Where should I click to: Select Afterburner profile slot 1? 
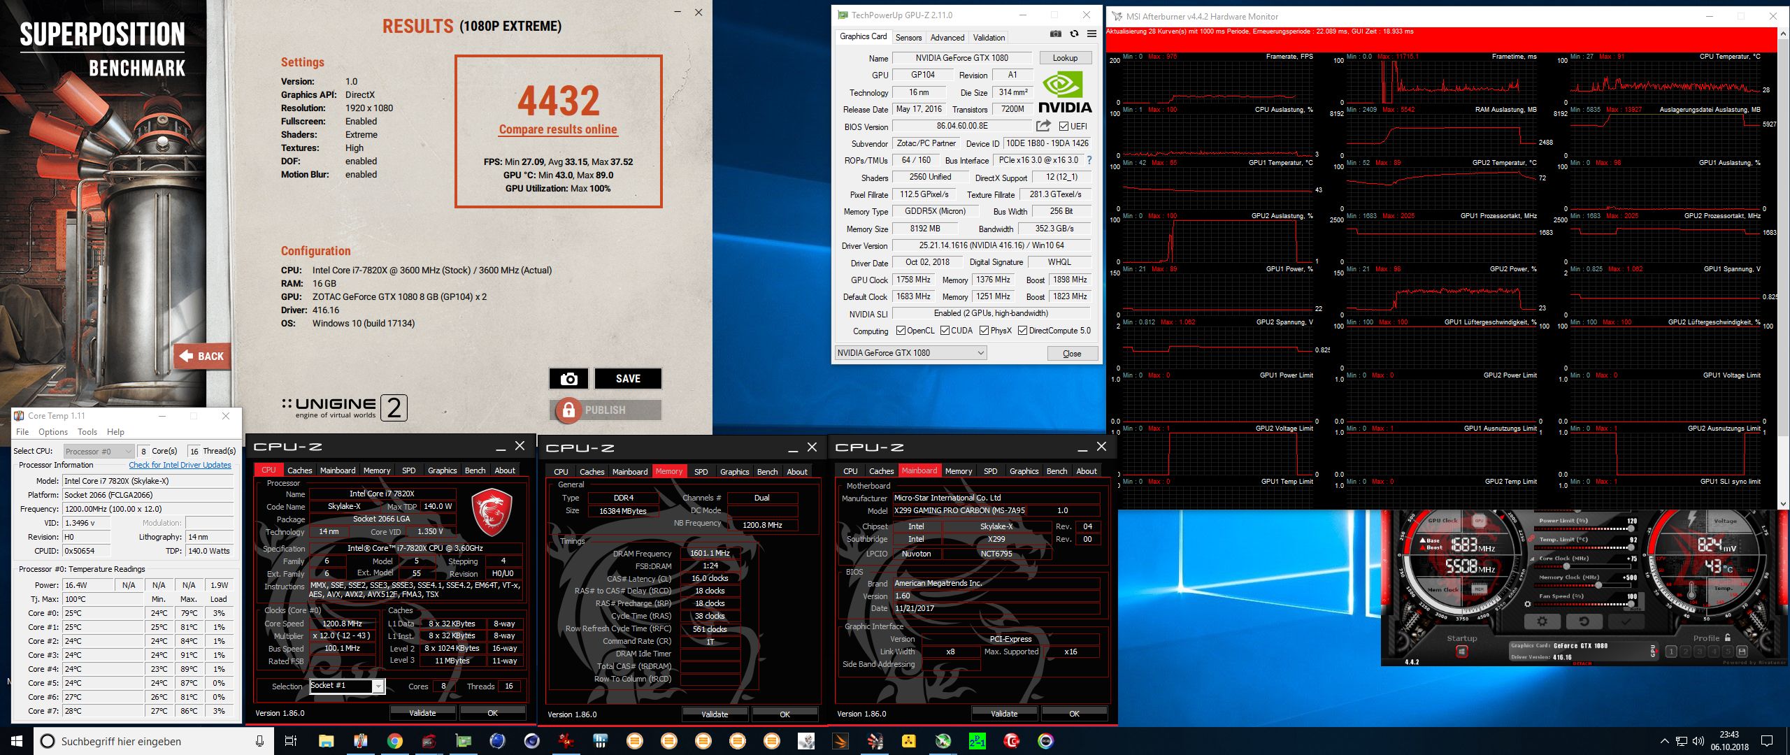pos(1671,652)
